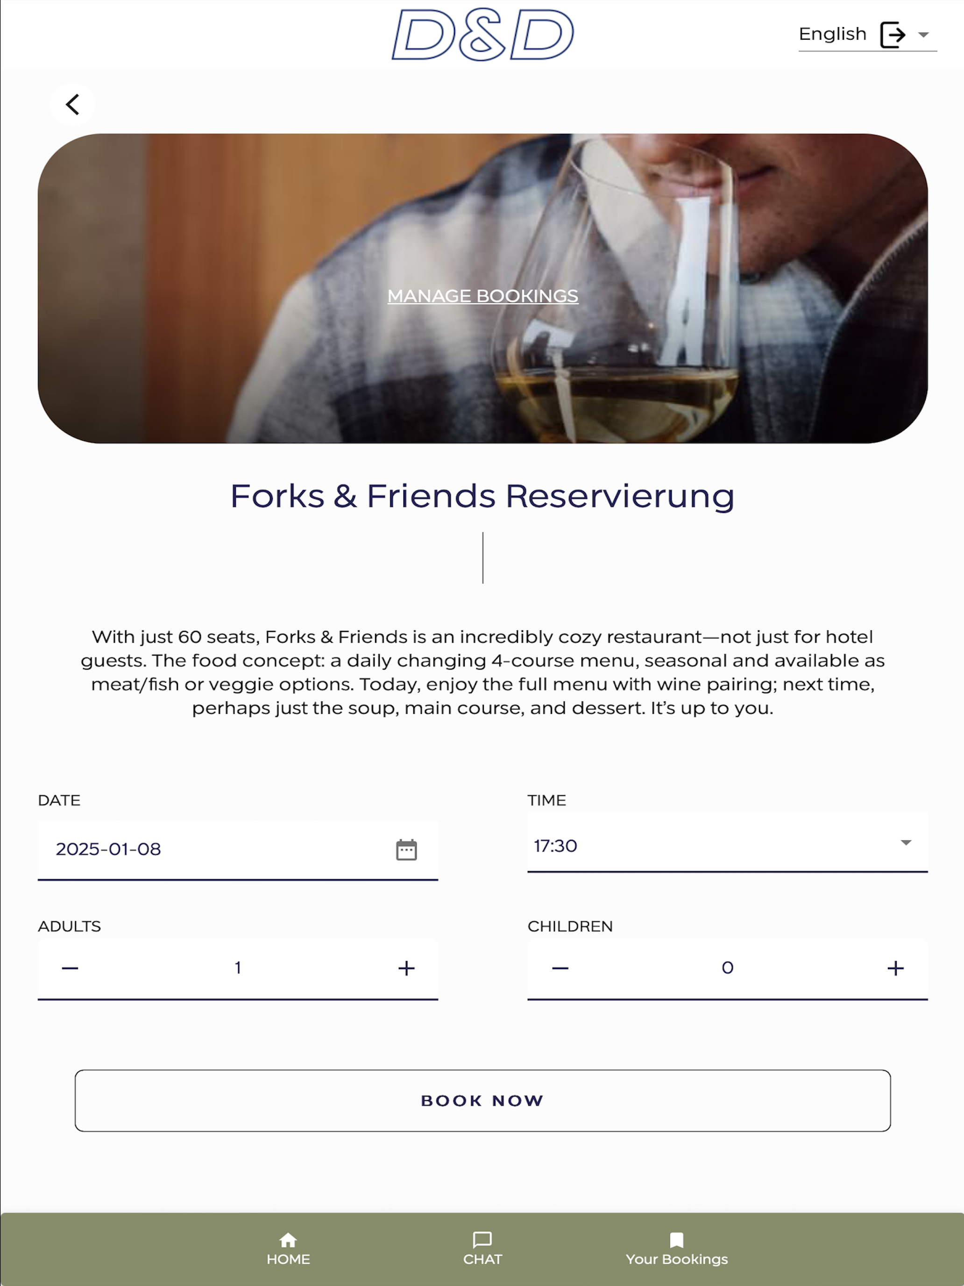Expand the language dropdown arrow

tap(923, 35)
